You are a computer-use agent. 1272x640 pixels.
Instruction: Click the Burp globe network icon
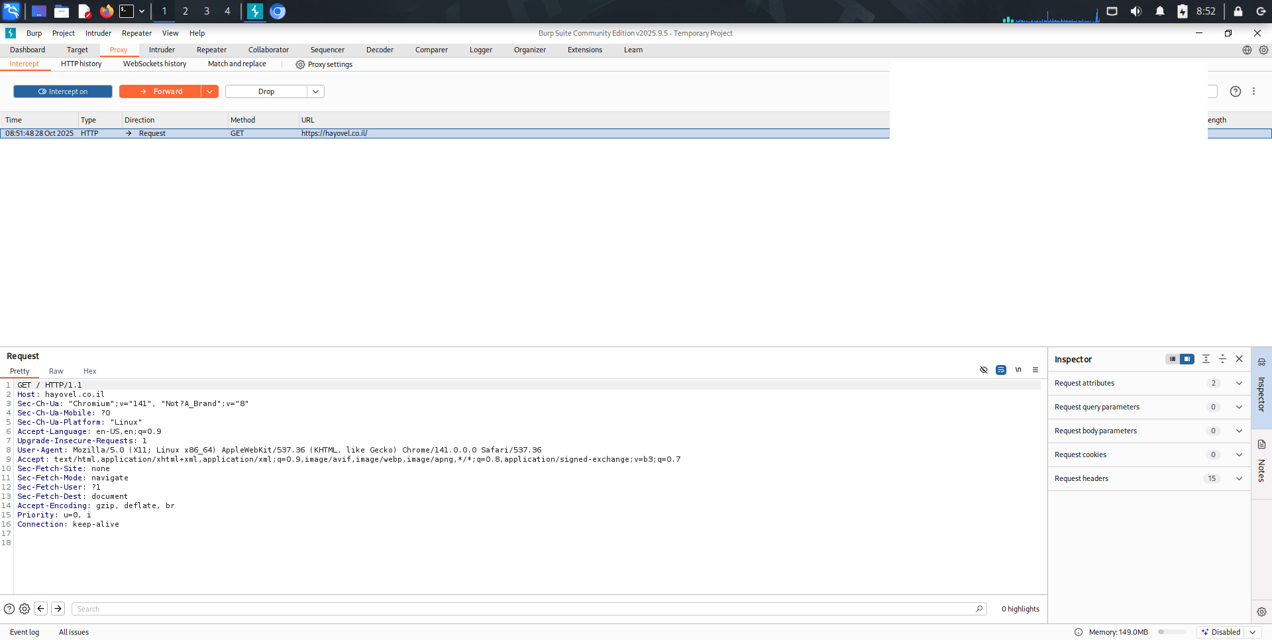(x=1247, y=50)
